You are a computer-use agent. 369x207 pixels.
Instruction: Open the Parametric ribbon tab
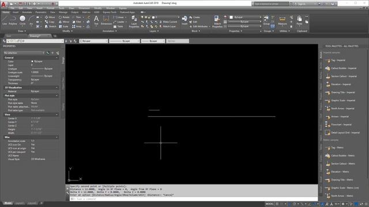(41, 12)
